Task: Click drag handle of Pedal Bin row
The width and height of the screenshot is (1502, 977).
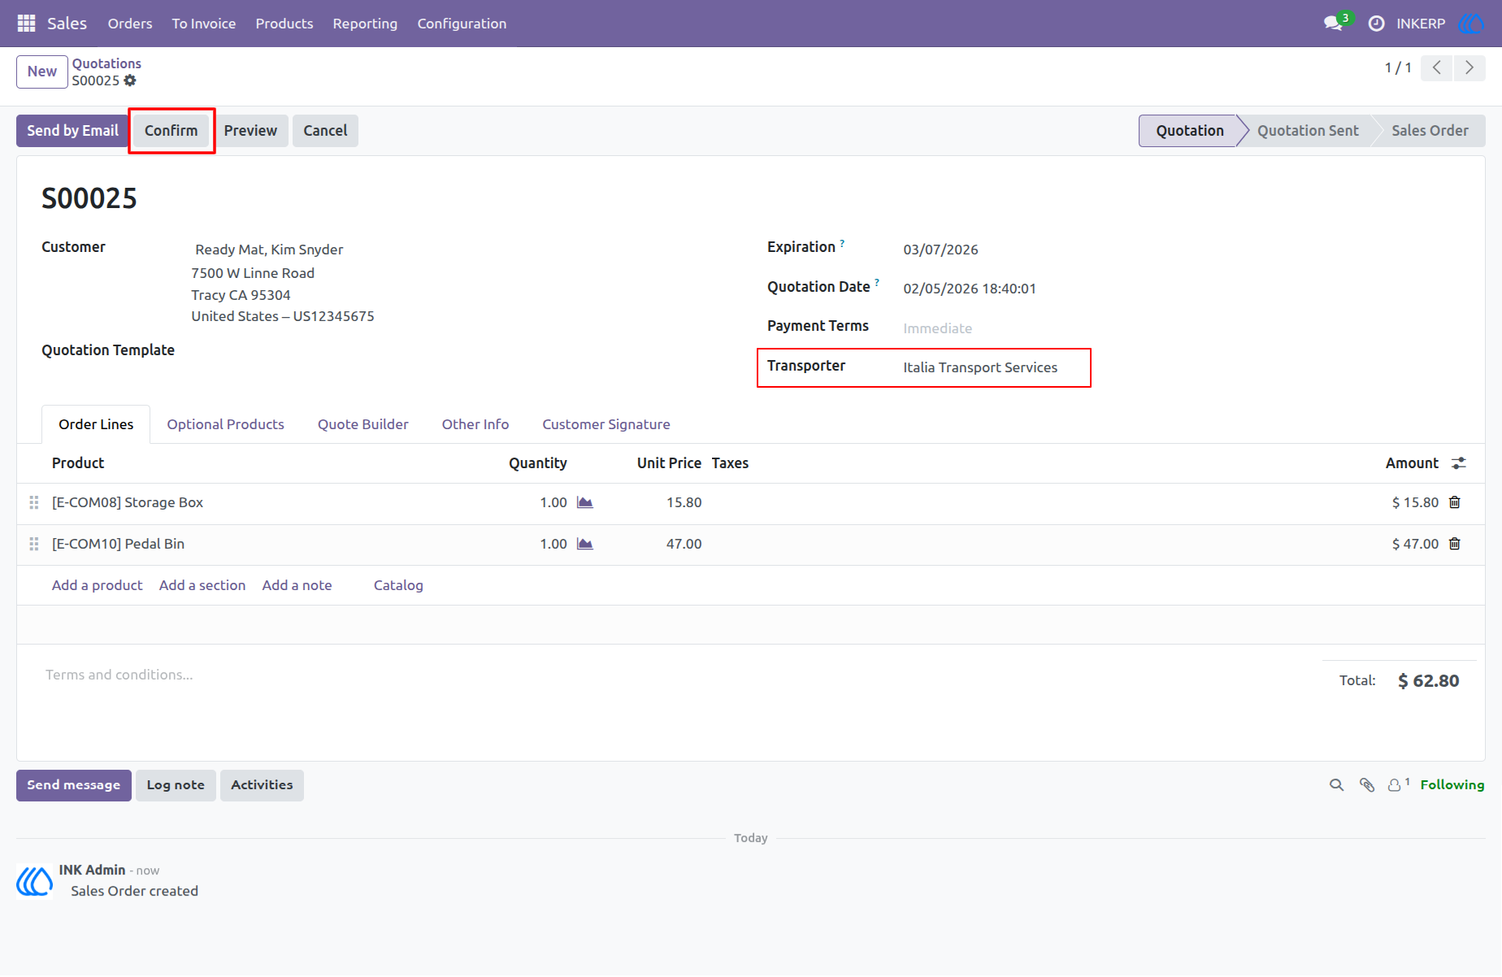Action: coord(34,544)
